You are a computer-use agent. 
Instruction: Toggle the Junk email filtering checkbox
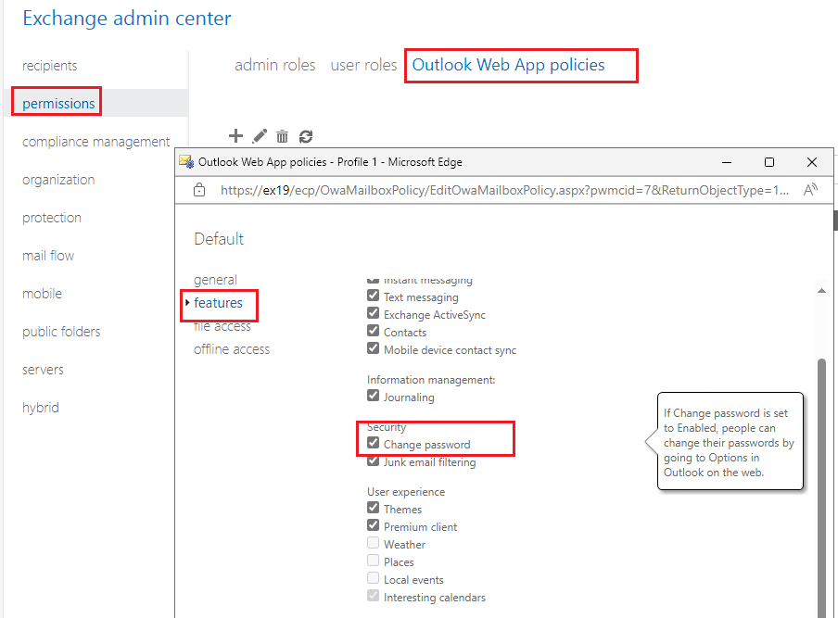[373, 460]
